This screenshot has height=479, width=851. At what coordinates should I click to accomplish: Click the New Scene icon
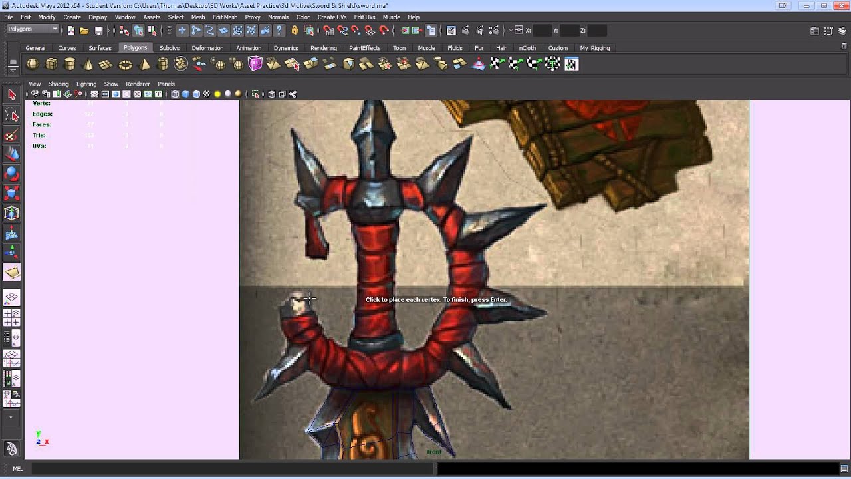(70, 31)
